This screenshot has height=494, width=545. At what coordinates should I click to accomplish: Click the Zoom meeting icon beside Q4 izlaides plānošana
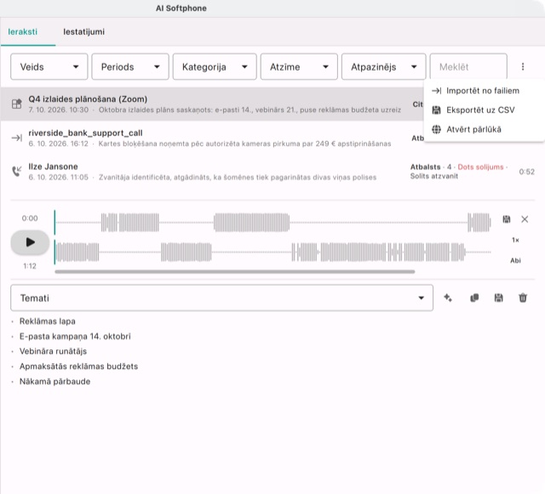[16, 104]
